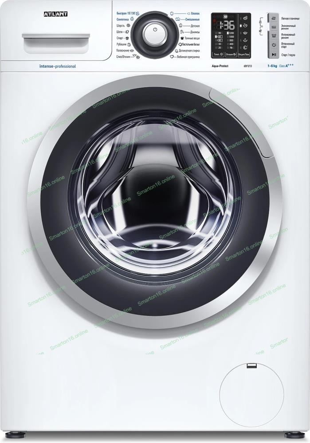The width and height of the screenshot is (310, 443).
Task: Tap the Опции/Звук options button
Action: tap(244, 54)
